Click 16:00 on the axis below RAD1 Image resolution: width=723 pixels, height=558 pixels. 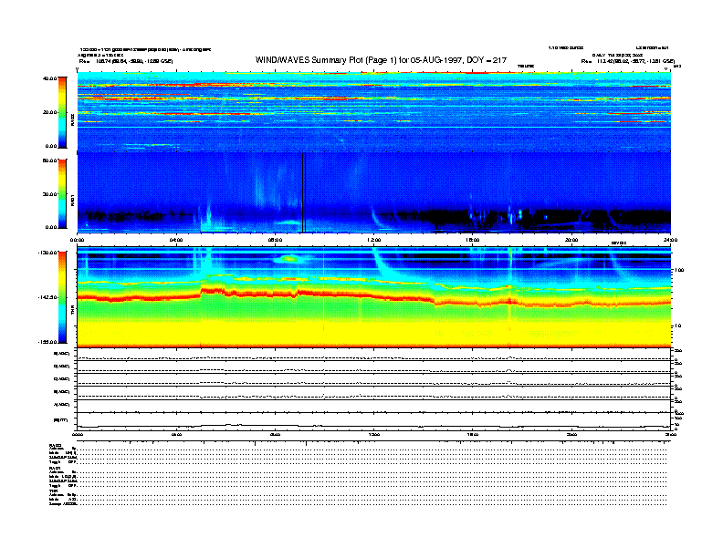pos(473,240)
